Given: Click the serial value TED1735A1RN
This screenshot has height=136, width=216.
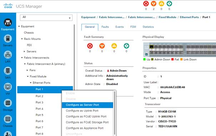Looking at the screenshot, I should point(168,126).
